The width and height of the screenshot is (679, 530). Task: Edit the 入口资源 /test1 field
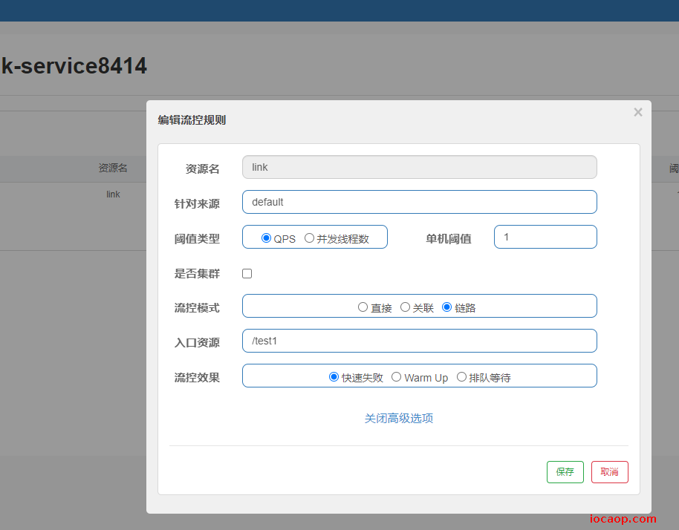pos(420,341)
